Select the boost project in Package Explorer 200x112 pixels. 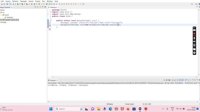click(x=2, y=10)
